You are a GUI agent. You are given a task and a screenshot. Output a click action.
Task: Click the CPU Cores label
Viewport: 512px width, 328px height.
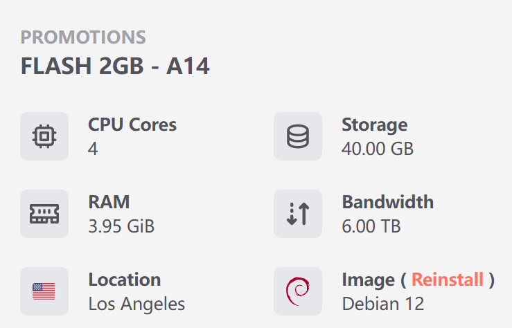(132, 125)
